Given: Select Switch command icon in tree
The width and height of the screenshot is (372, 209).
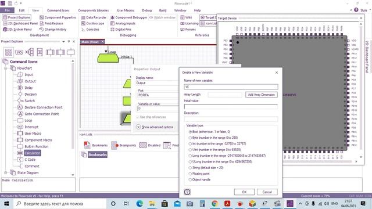Looking at the screenshot, I should pos(27,100).
